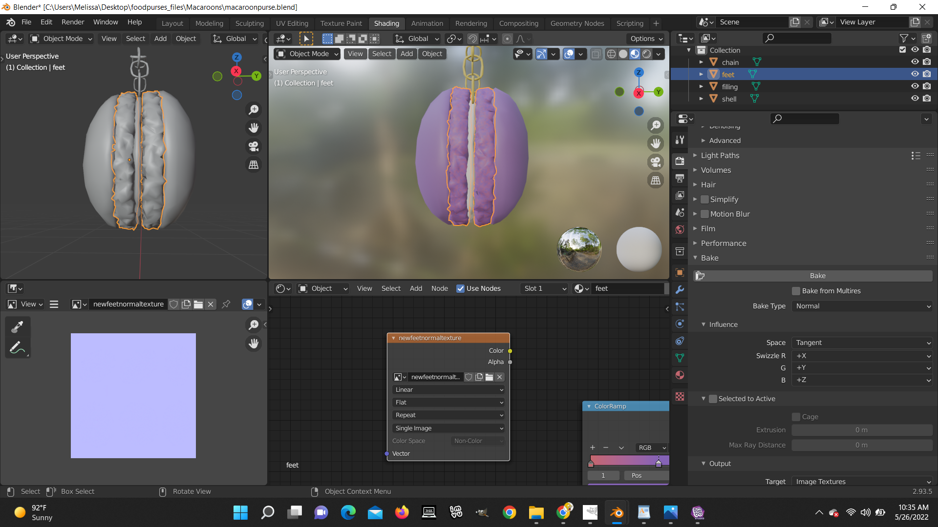Screen dimensions: 938x527
Task: Switch to the UV Editing workspace tab
Action: (292, 23)
